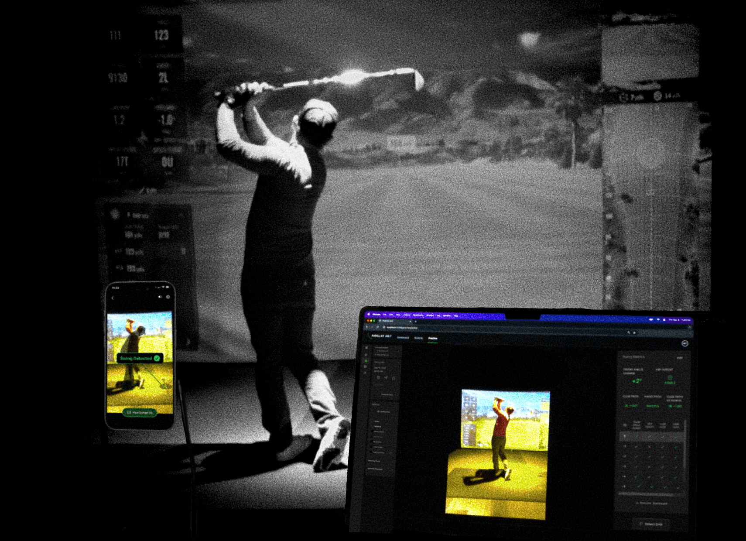
Task: Click the Select Drill button
Action: tap(651, 524)
